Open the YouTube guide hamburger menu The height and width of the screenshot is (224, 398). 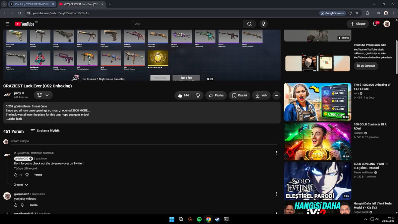(7, 24)
